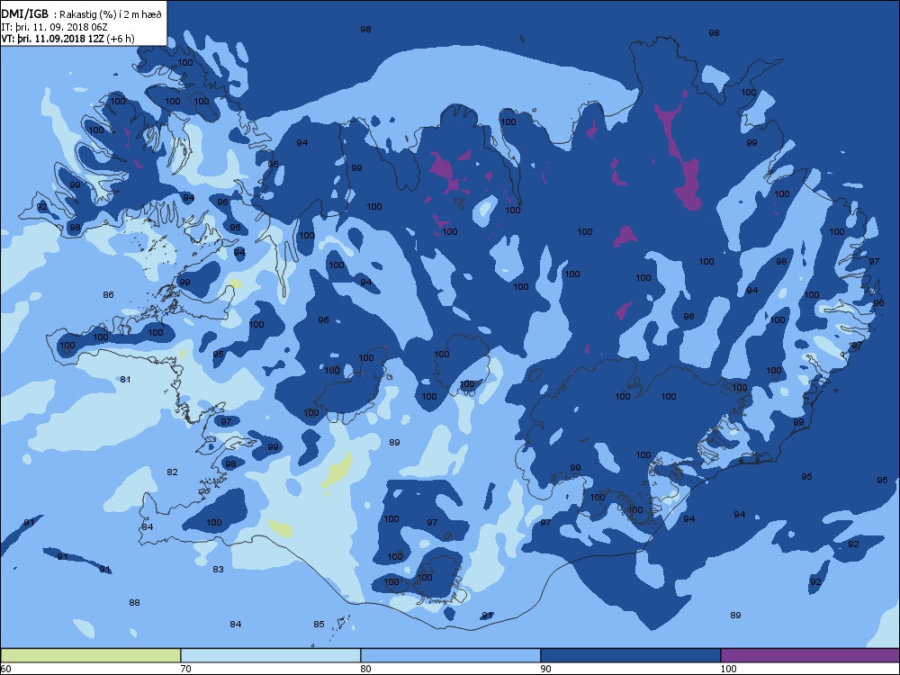Select the dark blue 90–100 legend swatch

(x=630, y=655)
